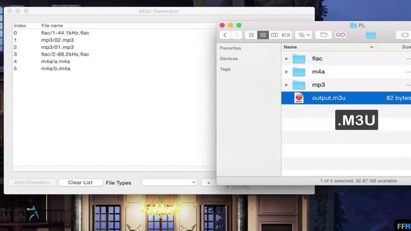The height and width of the screenshot is (231, 411).
Task: Switch Finder to list view
Action: (263, 35)
